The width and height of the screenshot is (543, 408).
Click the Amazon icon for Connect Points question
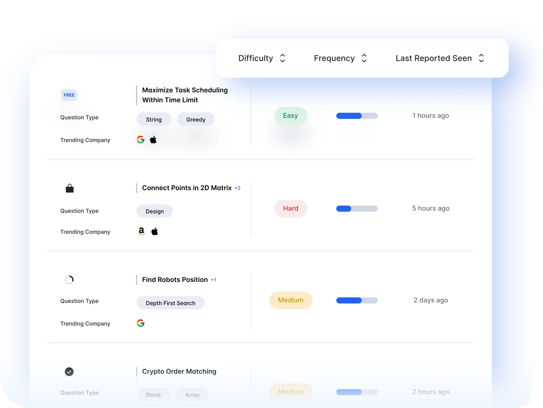point(141,231)
